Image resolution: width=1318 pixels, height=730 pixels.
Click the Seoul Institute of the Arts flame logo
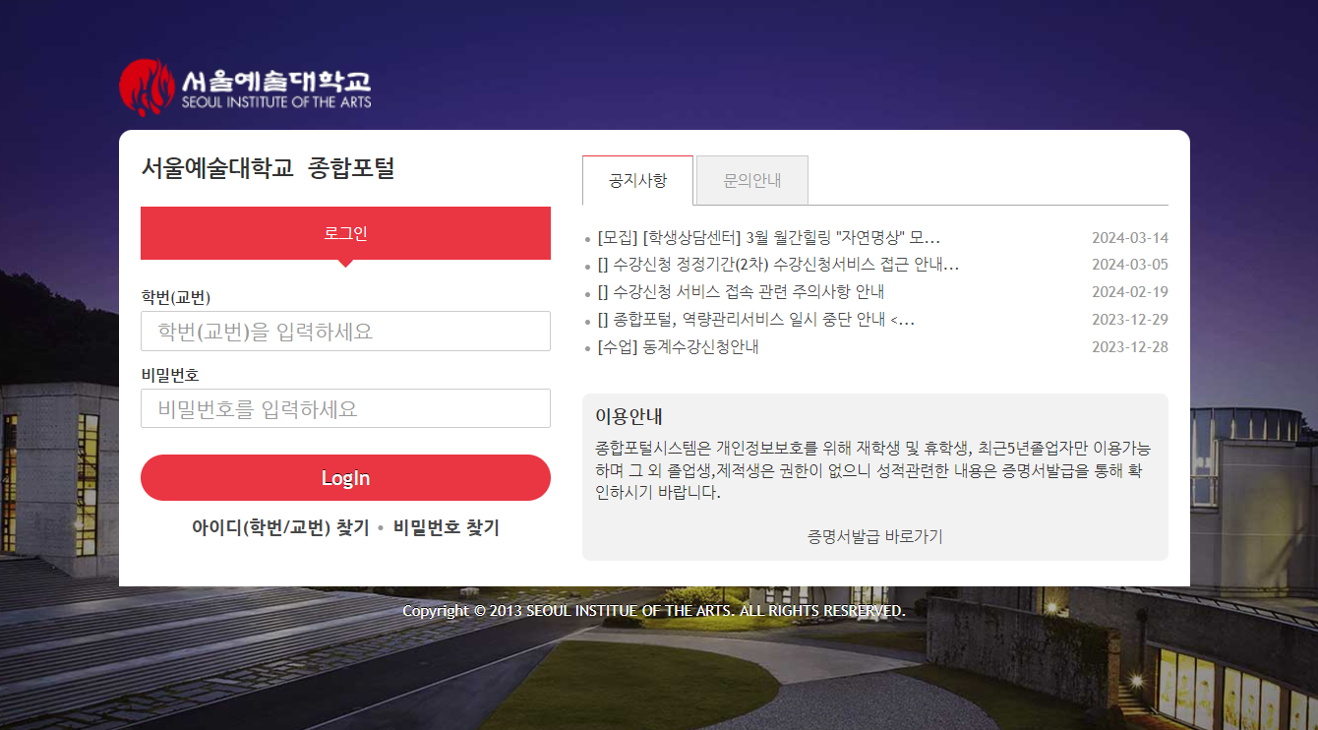pyautogui.click(x=145, y=86)
